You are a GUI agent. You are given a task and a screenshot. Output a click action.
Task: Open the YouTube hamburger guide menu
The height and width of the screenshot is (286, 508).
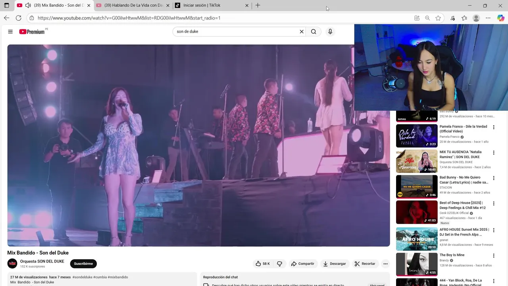pyautogui.click(x=10, y=32)
